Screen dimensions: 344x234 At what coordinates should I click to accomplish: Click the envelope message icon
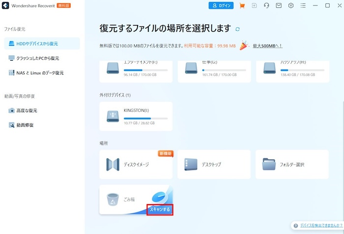(x=279, y=6)
